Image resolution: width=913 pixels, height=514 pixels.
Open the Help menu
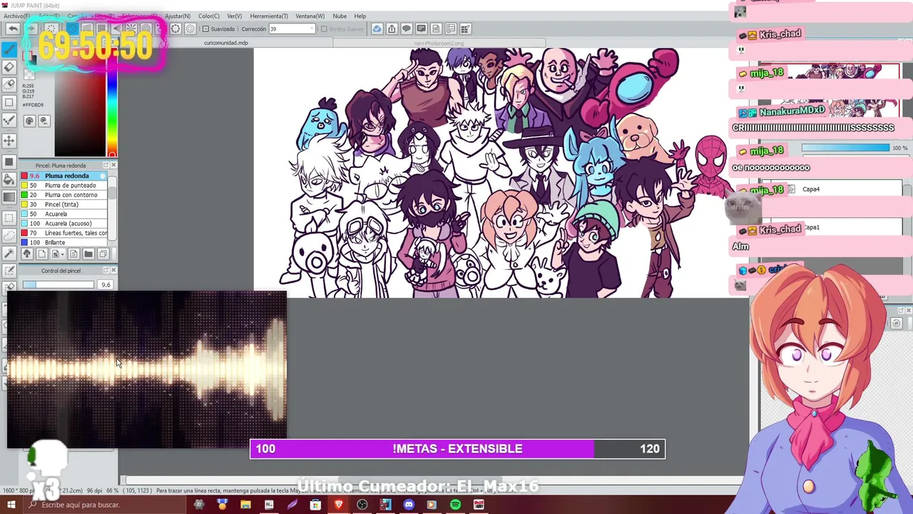pos(360,16)
